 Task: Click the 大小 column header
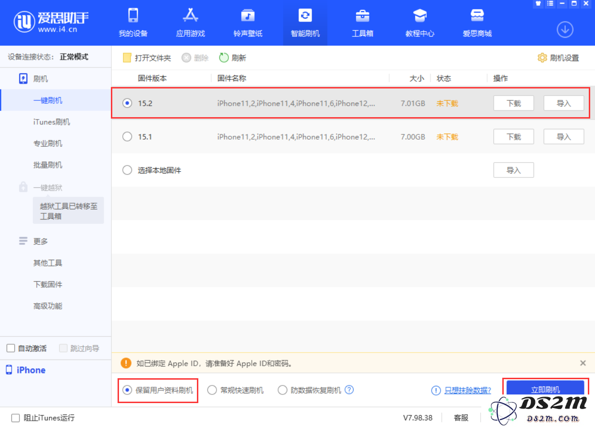coord(417,78)
